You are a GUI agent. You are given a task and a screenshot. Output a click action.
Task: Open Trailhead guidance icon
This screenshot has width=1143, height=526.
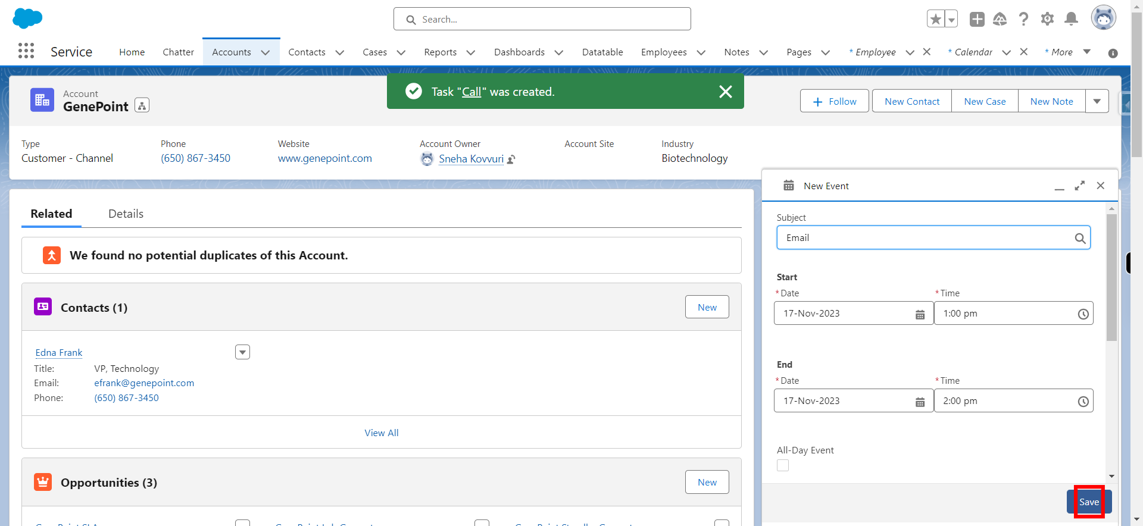point(1000,19)
